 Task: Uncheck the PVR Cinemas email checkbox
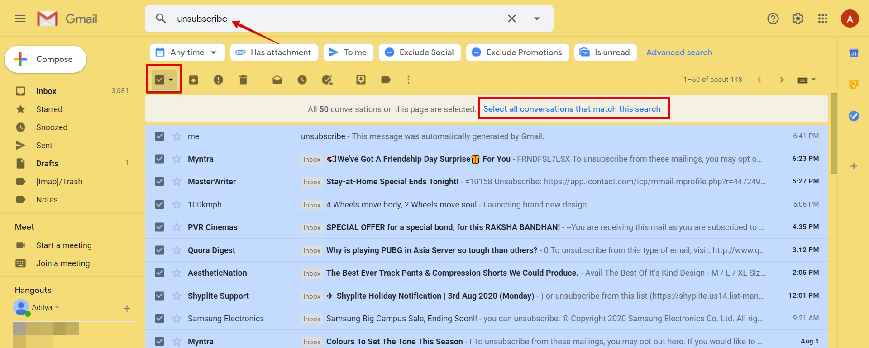tap(159, 227)
